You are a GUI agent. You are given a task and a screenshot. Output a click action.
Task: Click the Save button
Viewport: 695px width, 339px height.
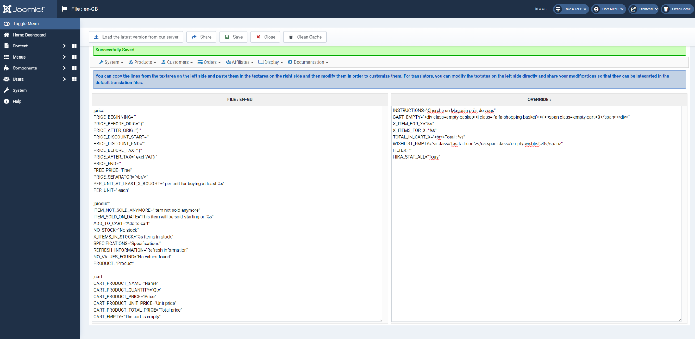(233, 37)
